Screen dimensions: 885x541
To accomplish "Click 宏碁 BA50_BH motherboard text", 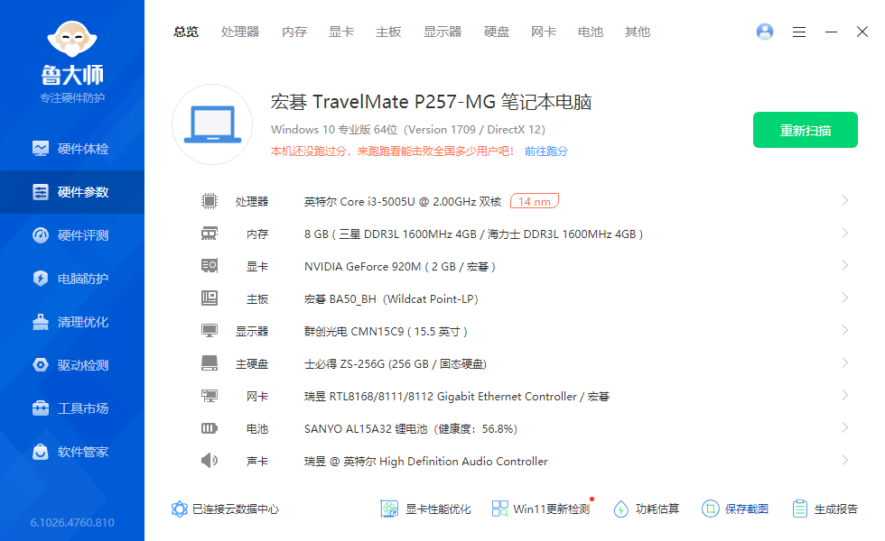I will [391, 299].
